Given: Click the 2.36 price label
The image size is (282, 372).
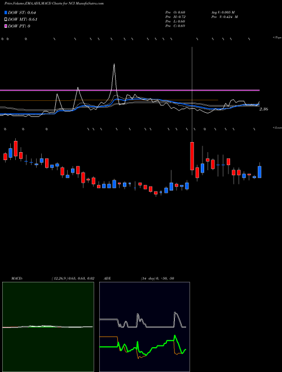Looking at the screenshot, I should [263, 109].
